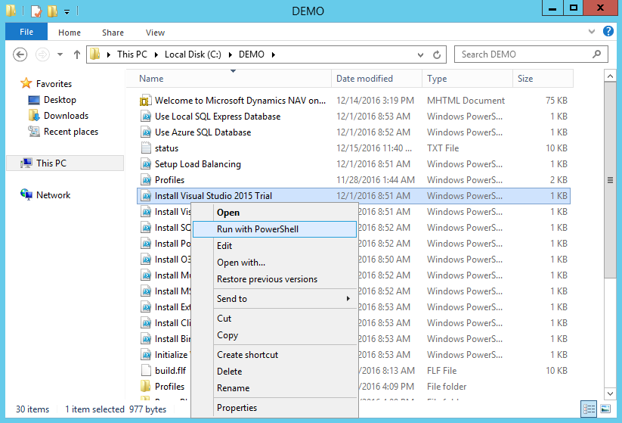This screenshot has width=622, height=423.
Task: Click the Back navigation arrow
Action: point(20,54)
